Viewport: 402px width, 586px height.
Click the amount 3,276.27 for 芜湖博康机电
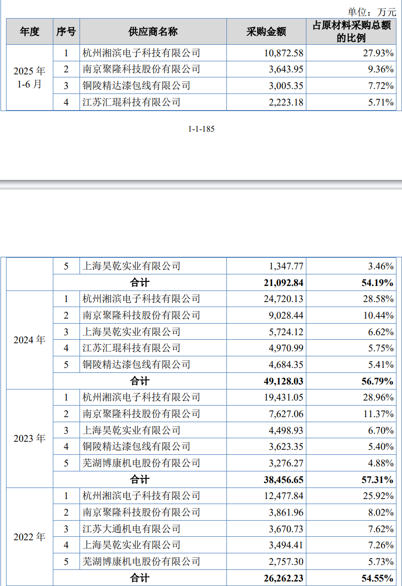tap(285, 463)
